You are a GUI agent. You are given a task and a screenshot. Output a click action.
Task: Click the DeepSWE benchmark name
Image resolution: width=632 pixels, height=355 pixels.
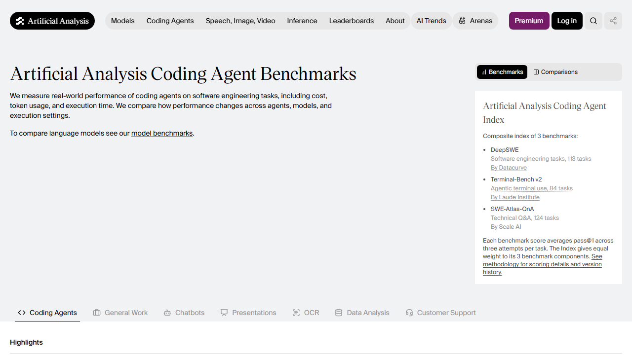505,150
